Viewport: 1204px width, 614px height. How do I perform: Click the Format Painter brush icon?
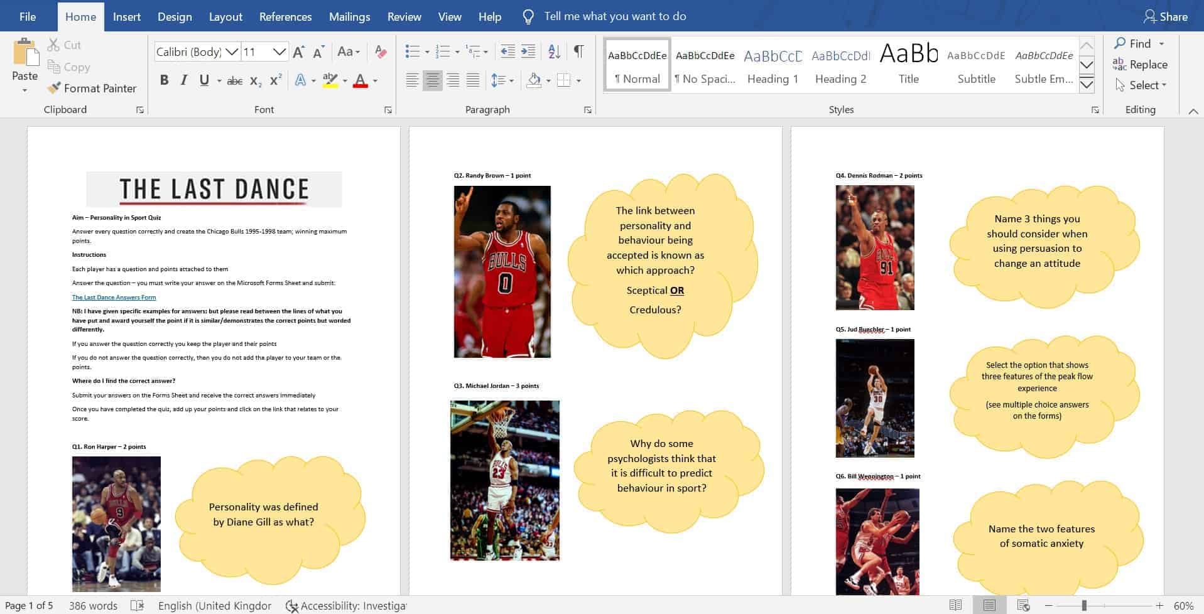click(x=55, y=89)
